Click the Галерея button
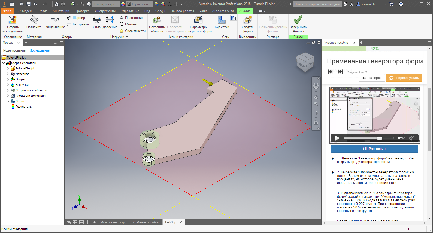 coord(372,78)
